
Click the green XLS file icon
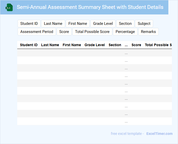click(9, 7)
